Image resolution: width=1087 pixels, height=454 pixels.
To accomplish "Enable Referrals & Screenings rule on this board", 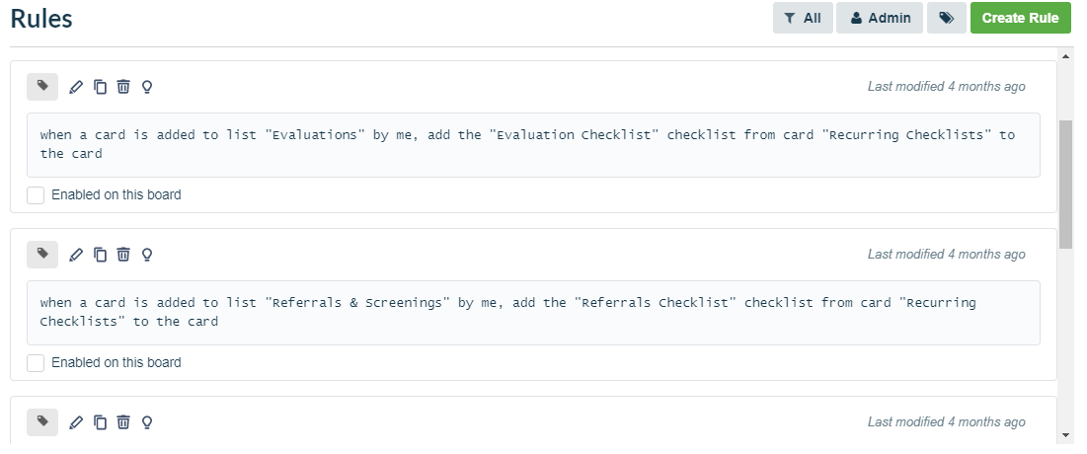I will click(x=36, y=363).
